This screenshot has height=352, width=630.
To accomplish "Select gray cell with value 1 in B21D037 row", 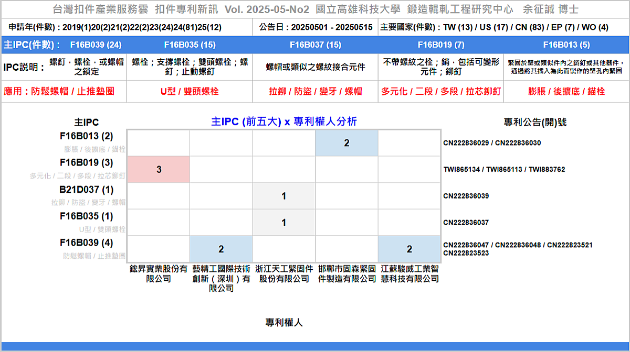I will [x=283, y=196].
